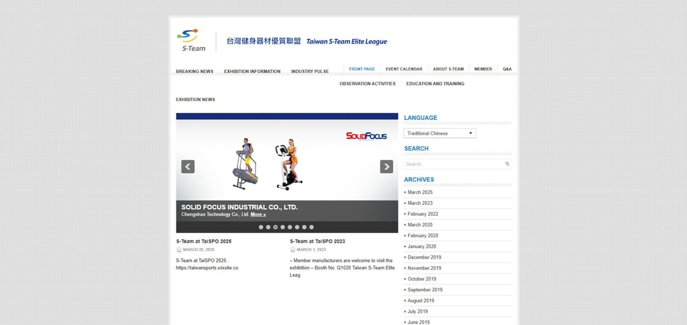
Task: Open June 2019 archive
Action: click(419, 322)
